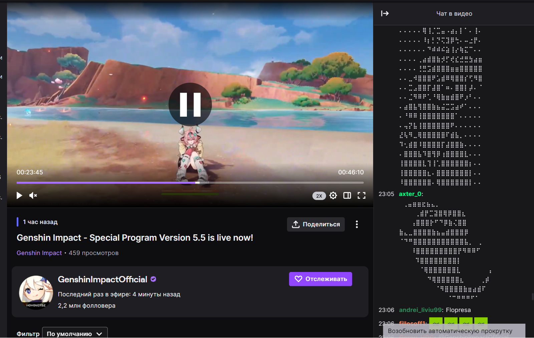534x338 pixels.
Task: Click the 1 час назад label
Action: (40, 222)
